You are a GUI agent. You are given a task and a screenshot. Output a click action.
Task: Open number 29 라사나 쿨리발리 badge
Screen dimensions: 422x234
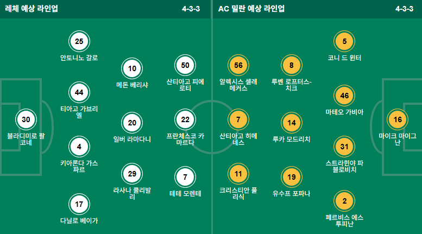[x=132, y=174]
